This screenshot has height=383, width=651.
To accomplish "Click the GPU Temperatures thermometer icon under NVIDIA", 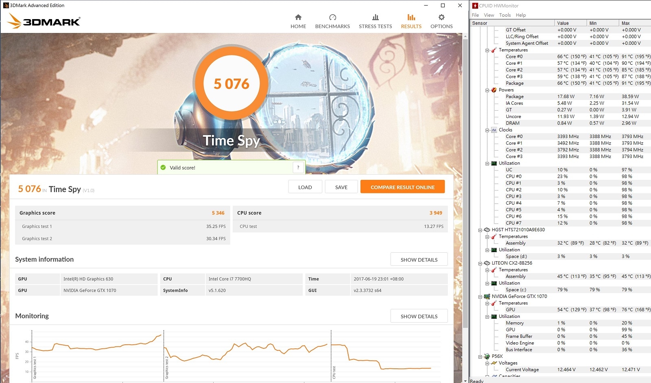I will pyautogui.click(x=494, y=303).
